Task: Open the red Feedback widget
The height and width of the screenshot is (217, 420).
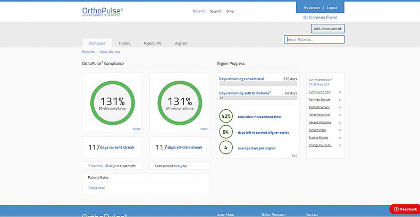Action: point(405,209)
